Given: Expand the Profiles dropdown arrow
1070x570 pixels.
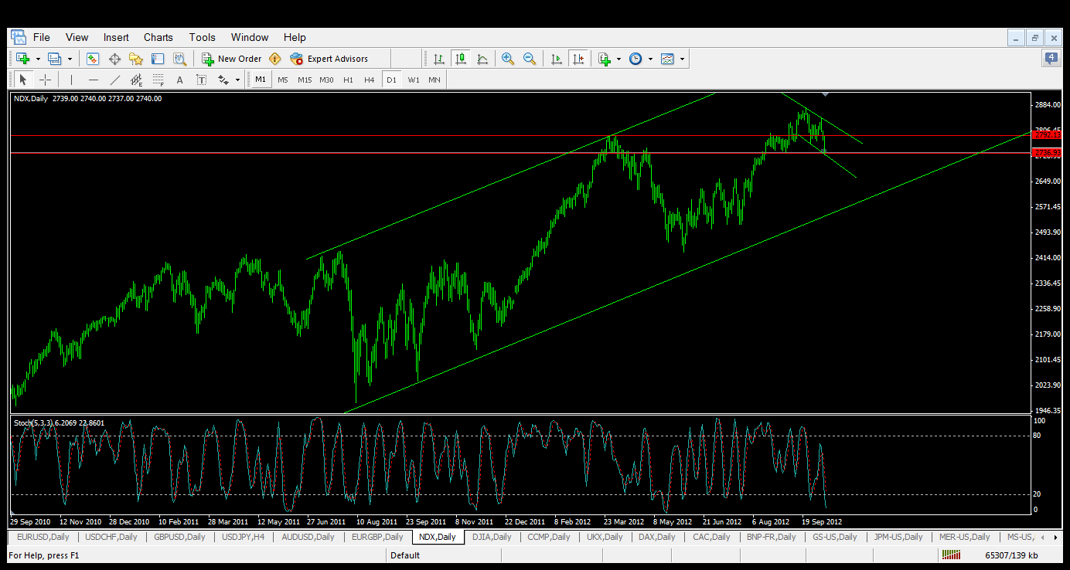Looking at the screenshot, I should (x=70, y=59).
